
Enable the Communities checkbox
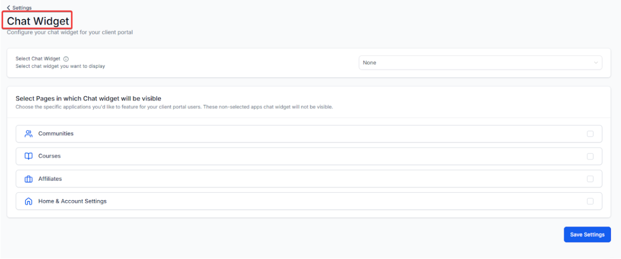point(590,134)
